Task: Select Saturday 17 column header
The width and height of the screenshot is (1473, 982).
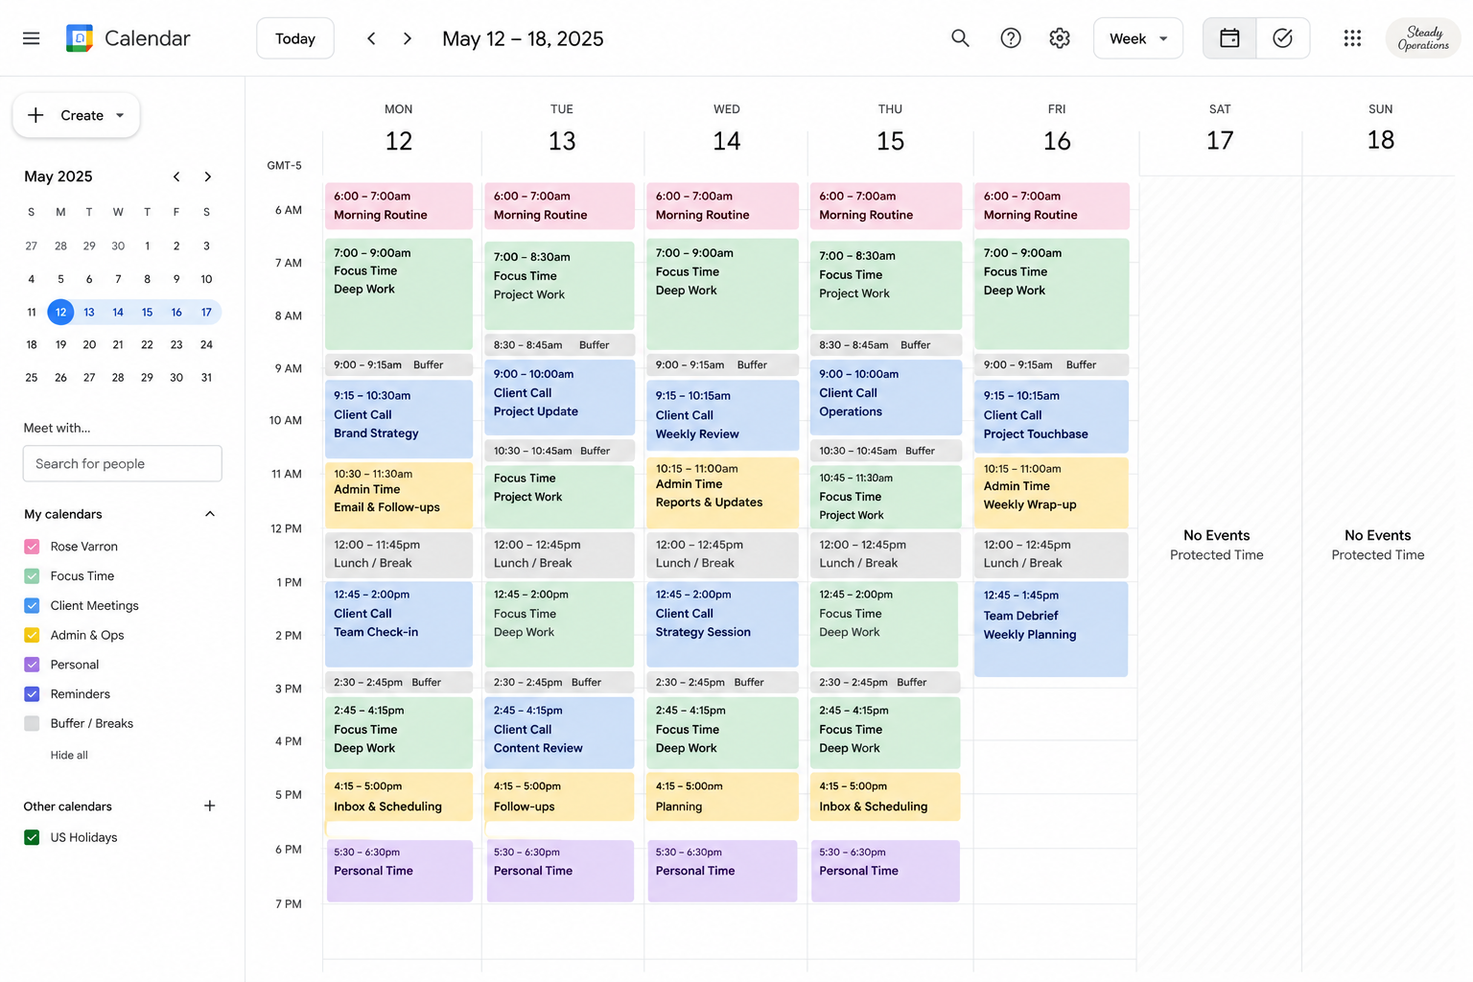Action: click(1220, 129)
